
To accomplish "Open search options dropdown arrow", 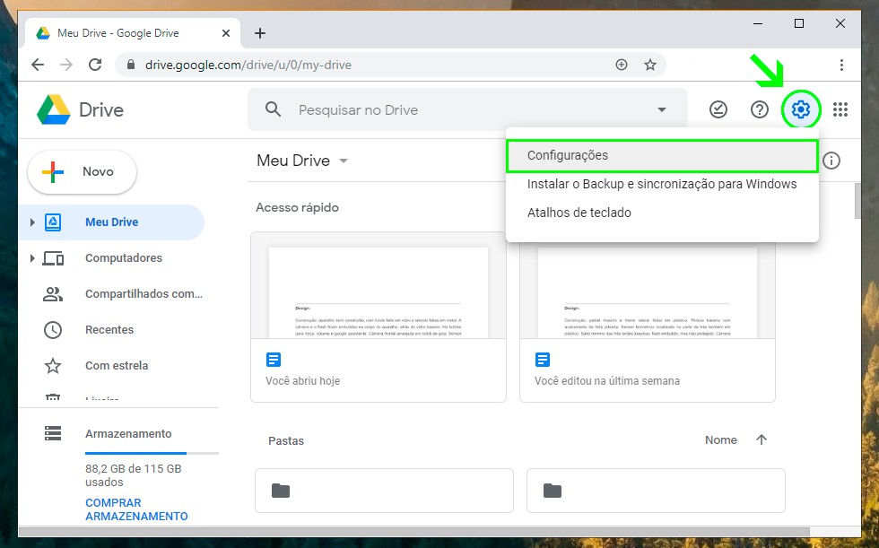I will (662, 110).
